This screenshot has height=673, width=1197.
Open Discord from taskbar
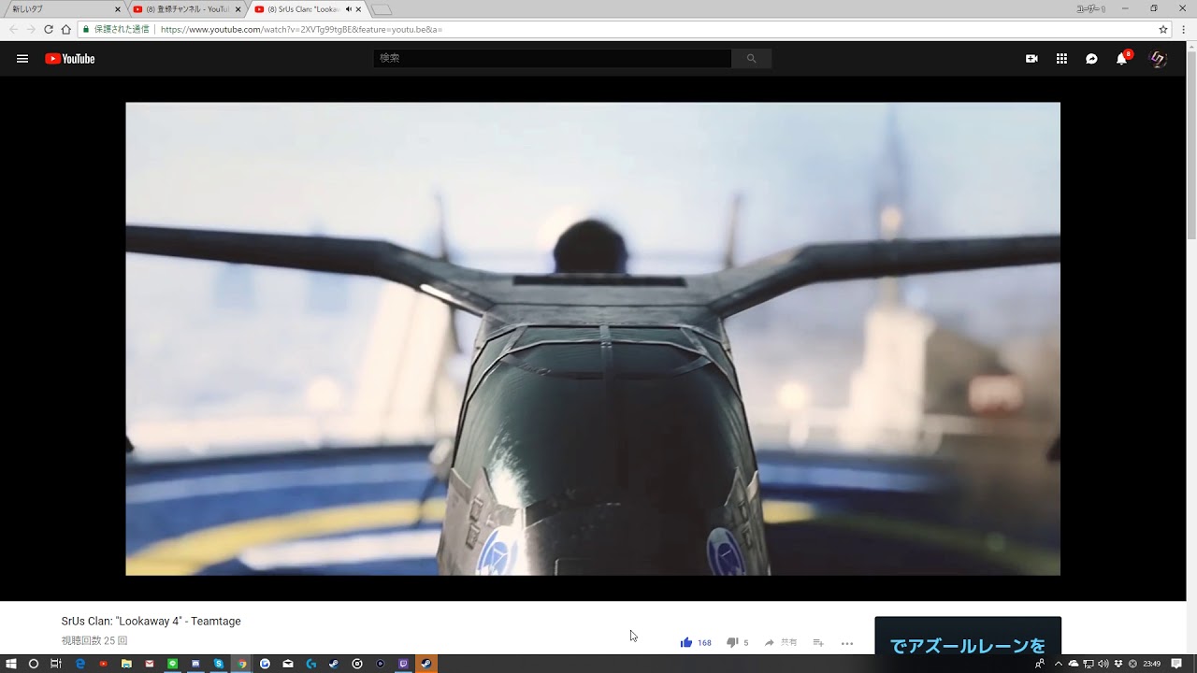[195, 664]
